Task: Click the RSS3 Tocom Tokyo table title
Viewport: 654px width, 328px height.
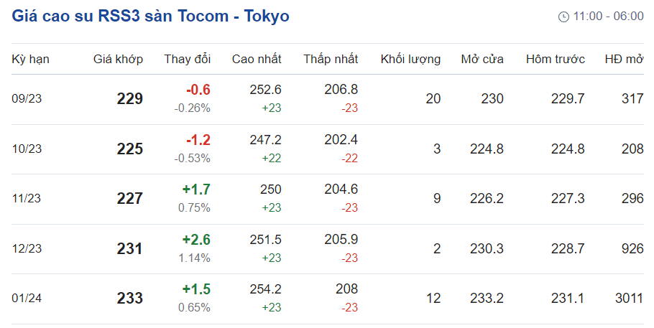Action: tap(151, 16)
